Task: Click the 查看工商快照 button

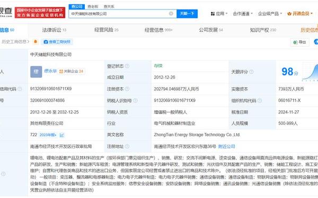Action: point(57,42)
